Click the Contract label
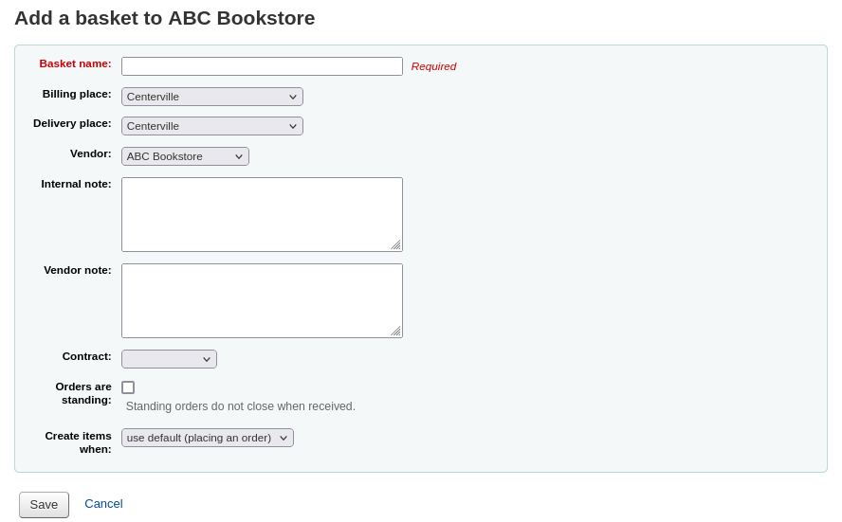 [86, 356]
